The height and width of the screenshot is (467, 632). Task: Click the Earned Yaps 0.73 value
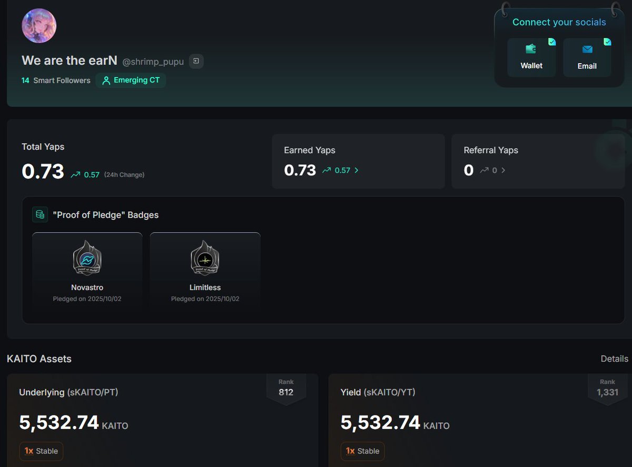(300, 170)
